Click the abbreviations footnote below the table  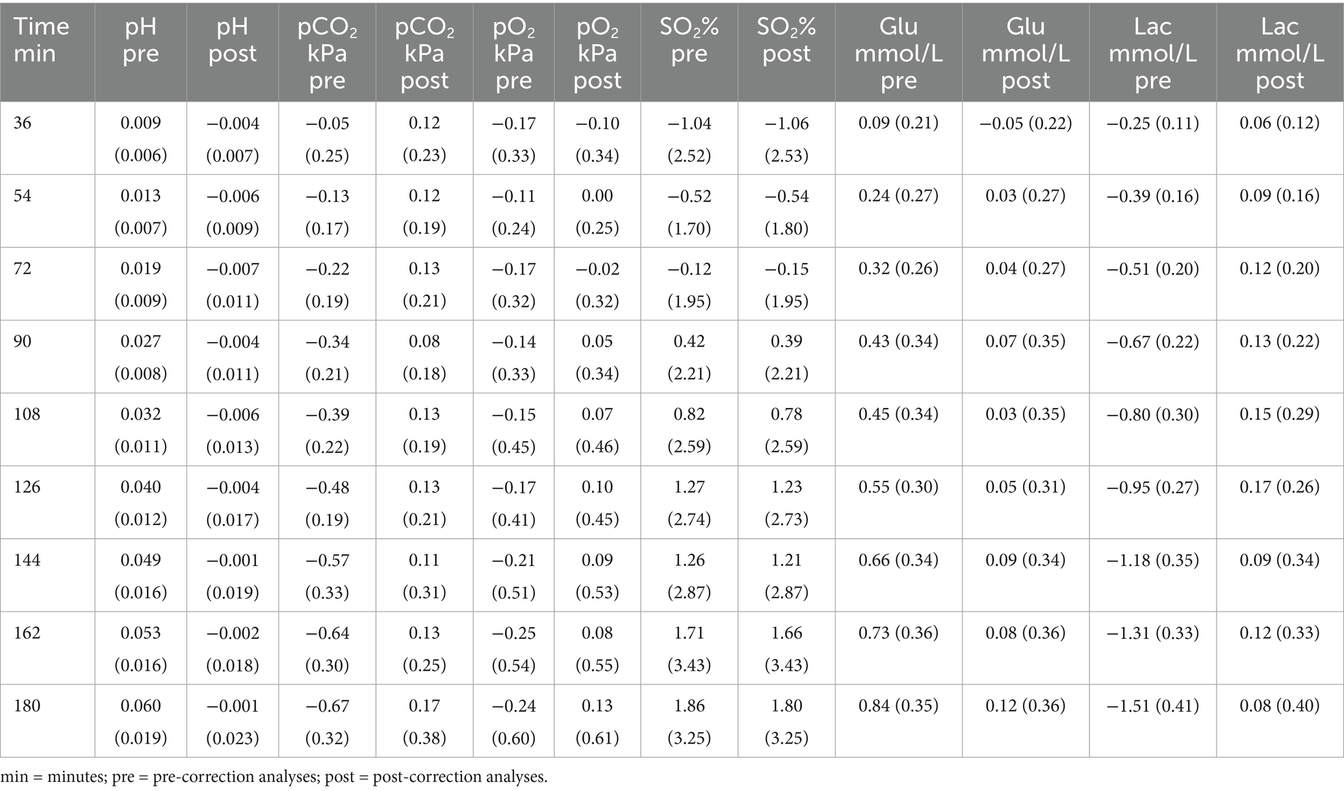point(274,777)
